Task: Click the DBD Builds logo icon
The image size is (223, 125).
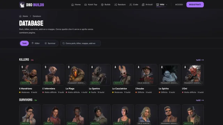Action: coord(22,5)
